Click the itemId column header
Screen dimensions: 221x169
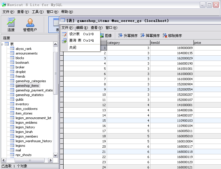click(172, 43)
